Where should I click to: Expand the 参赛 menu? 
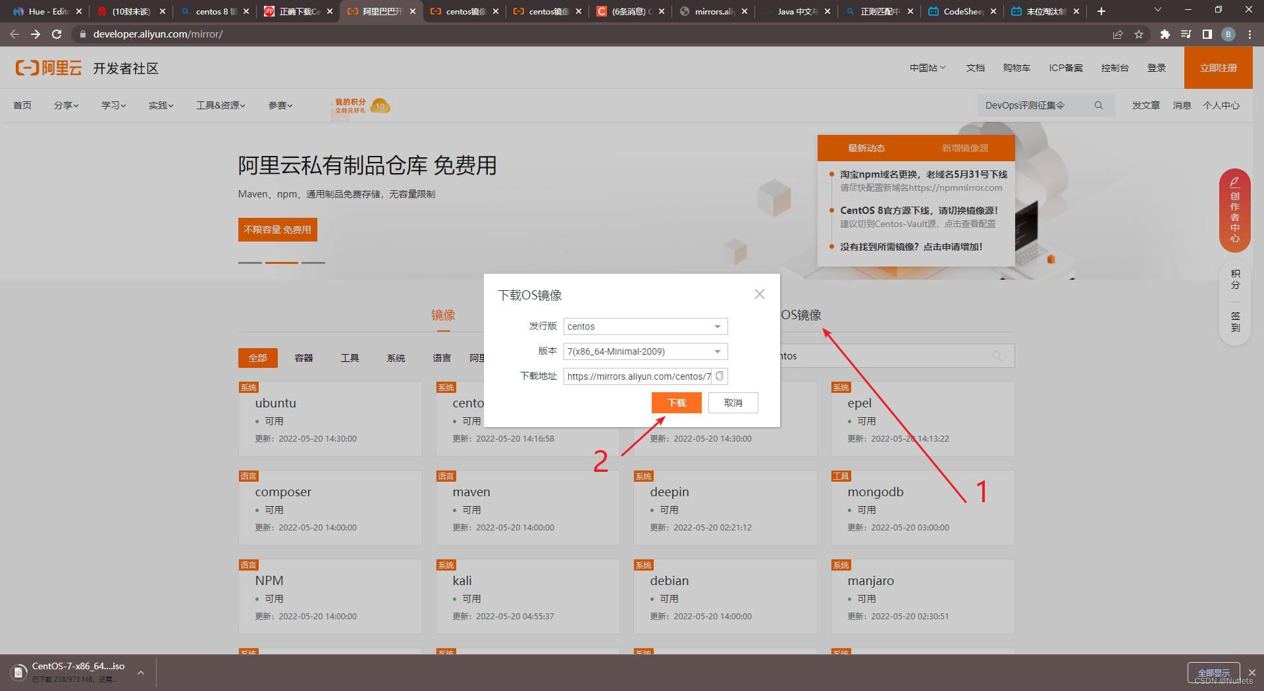coord(280,105)
